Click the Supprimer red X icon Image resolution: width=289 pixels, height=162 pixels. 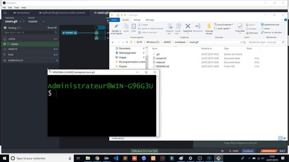(x=188, y=26)
